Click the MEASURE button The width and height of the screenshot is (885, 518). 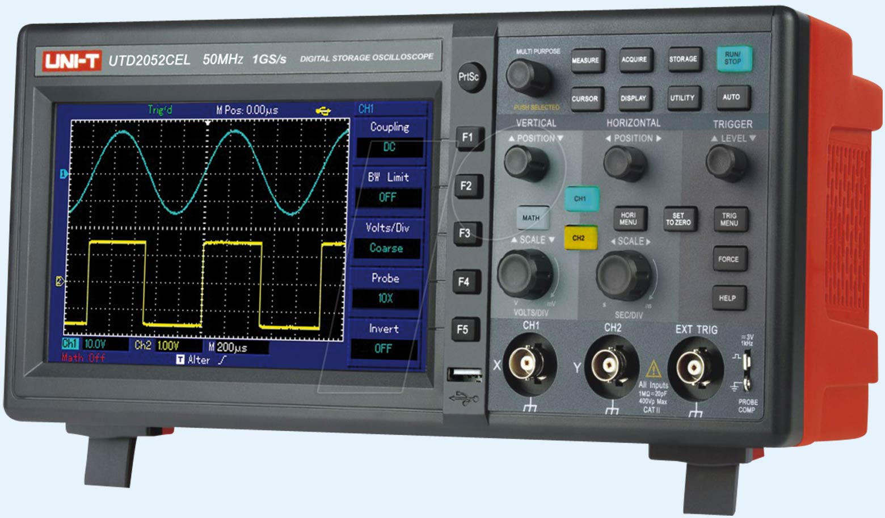click(587, 61)
